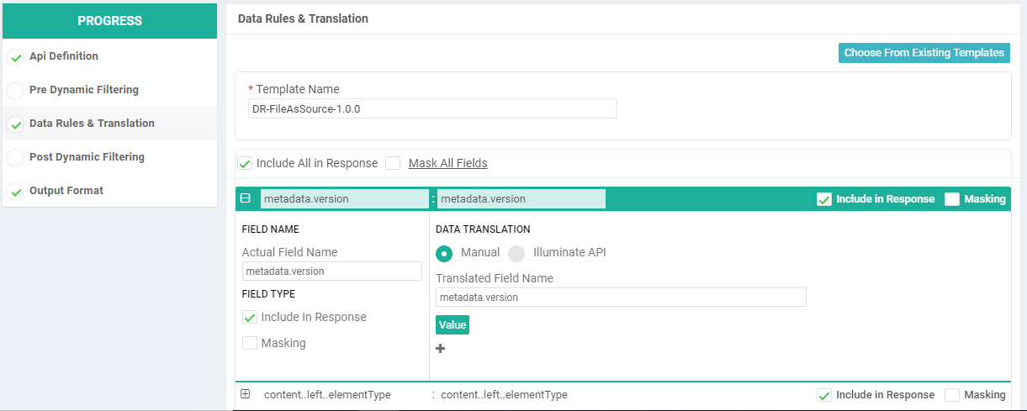Click the FIELD NAME section label

[x=271, y=229]
